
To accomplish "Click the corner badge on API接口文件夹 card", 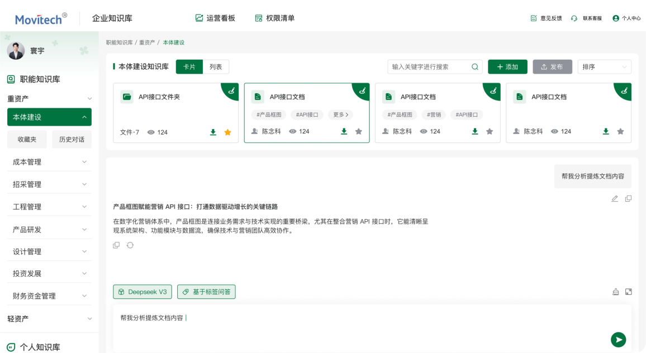I will tap(231, 90).
